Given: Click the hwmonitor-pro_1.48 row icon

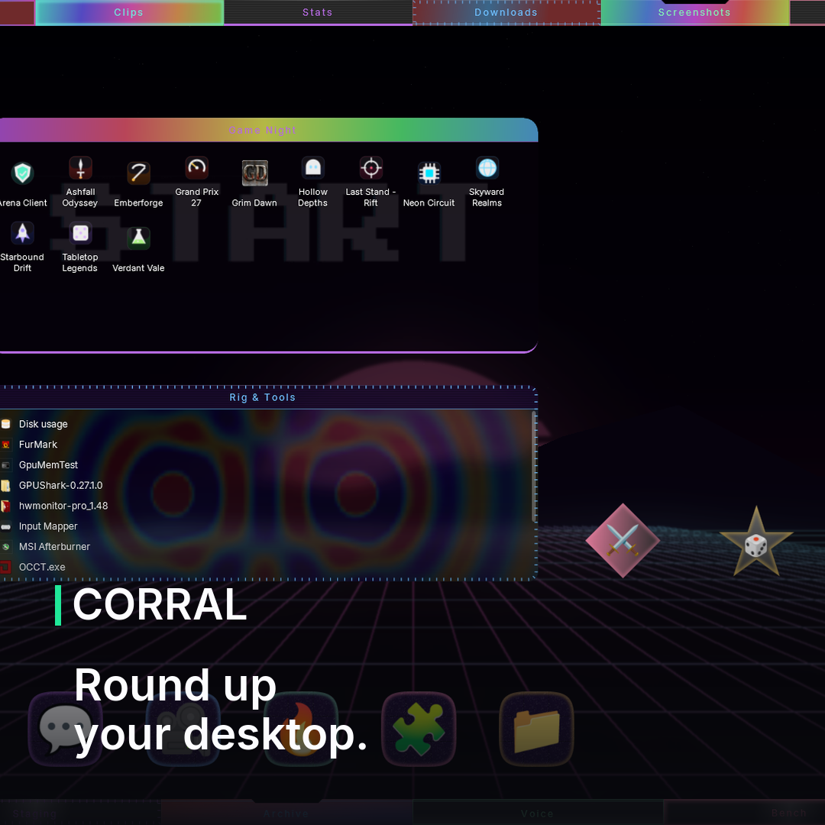Looking at the screenshot, I should click(5, 506).
